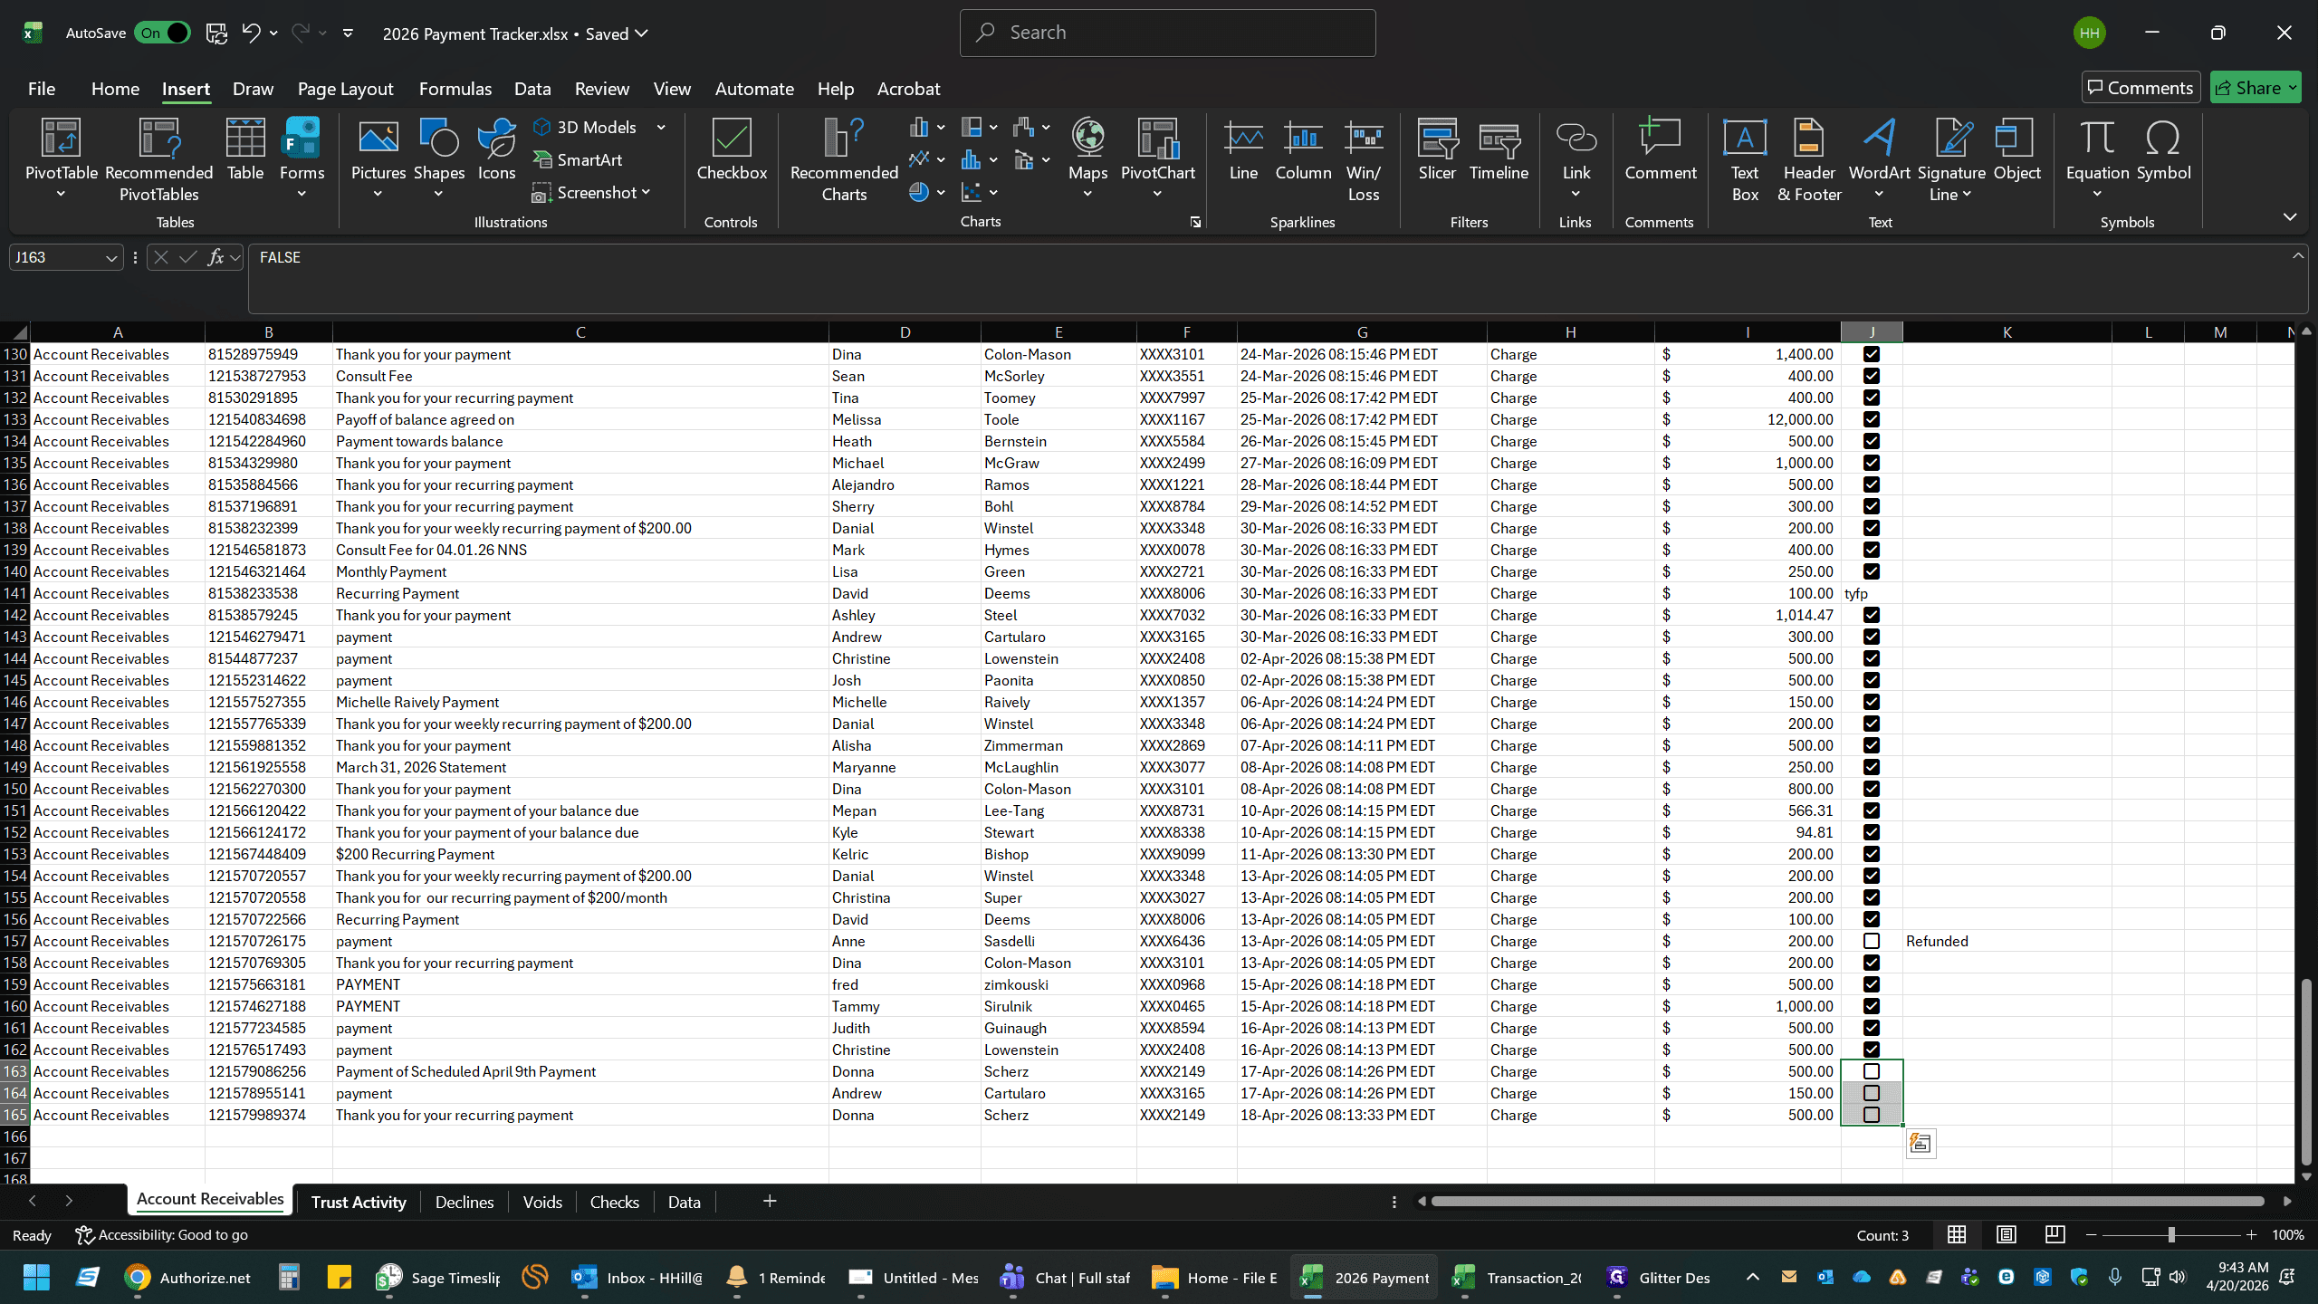Toggle the AutoSave switch
This screenshot has width=2318, height=1304.
tap(162, 34)
